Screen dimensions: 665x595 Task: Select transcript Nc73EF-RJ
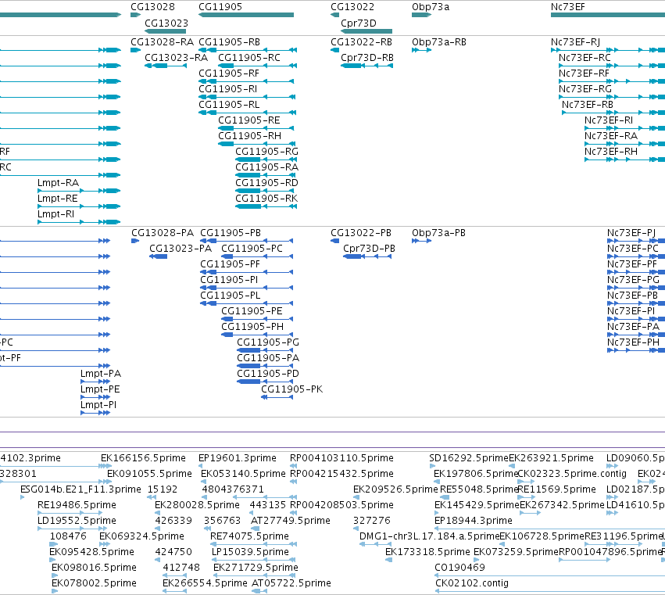[x=575, y=42]
